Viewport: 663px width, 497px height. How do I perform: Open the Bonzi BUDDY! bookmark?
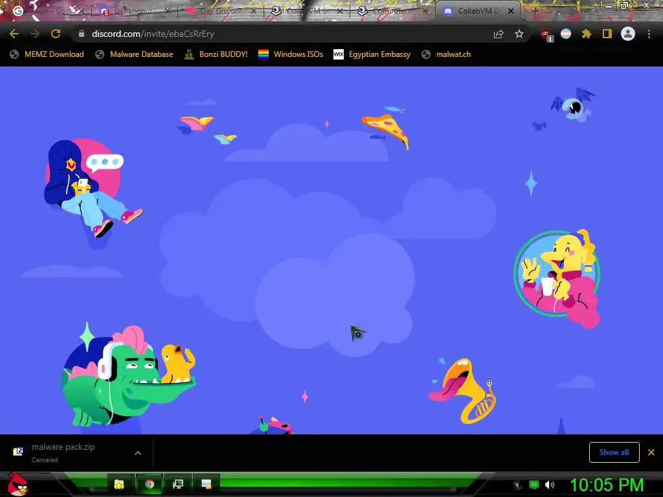click(x=216, y=54)
